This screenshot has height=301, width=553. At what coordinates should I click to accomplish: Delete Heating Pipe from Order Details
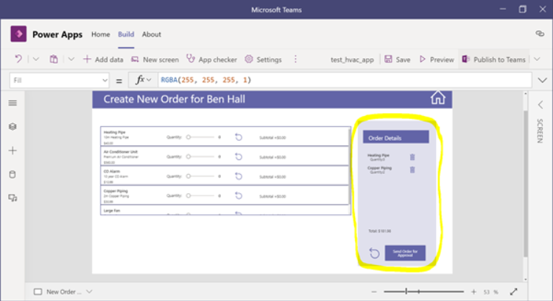(412, 157)
